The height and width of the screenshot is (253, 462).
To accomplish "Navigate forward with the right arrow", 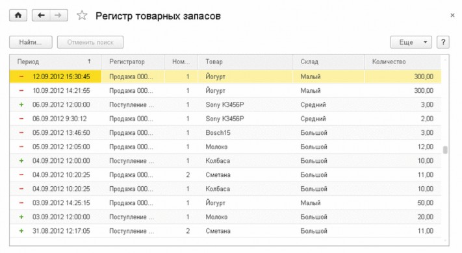I will 58,16.
